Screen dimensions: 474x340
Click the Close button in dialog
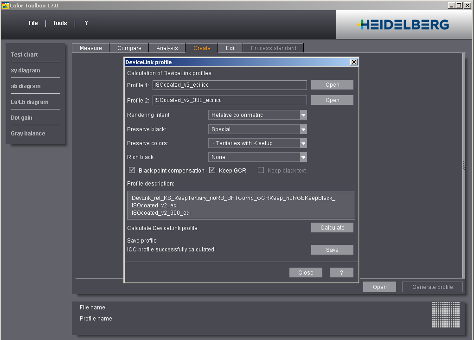[306, 273]
